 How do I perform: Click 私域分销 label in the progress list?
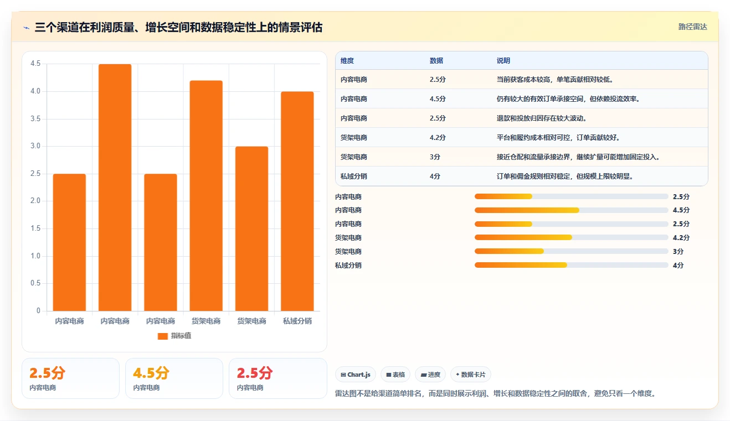tap(348, 266)
